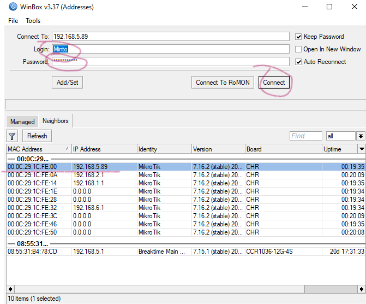Toggle the Auto Reconnect checkbox
Image resolution: width=366 pixels, height=304 pixels.
pos(298,62)
